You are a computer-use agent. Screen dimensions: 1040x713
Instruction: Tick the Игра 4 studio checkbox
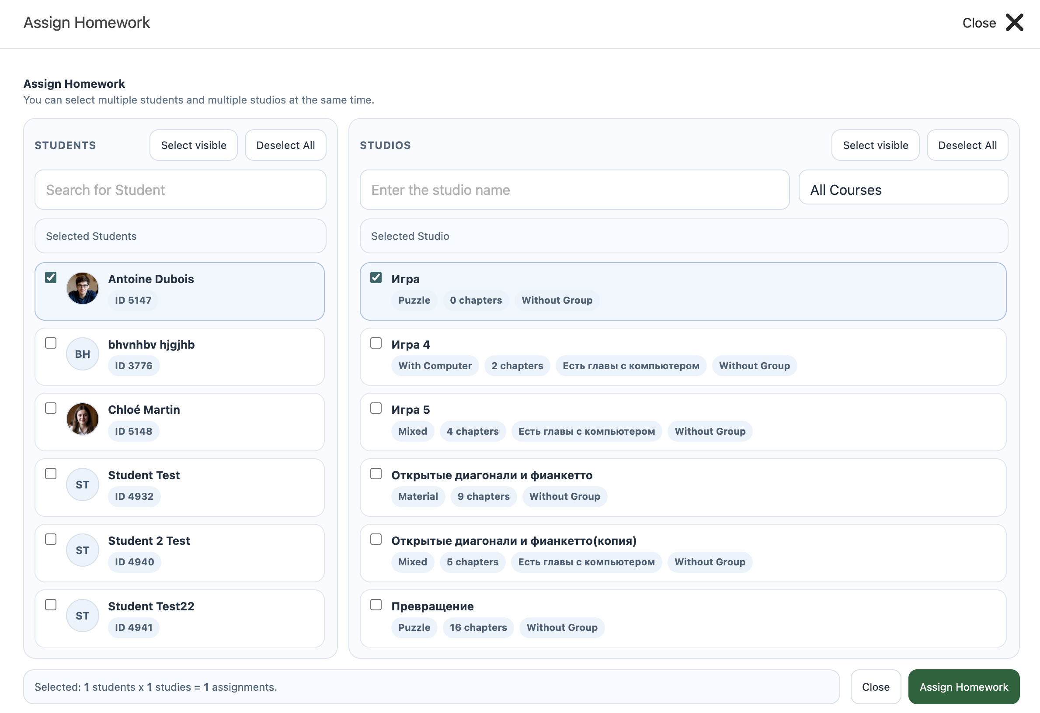(376, 343)
